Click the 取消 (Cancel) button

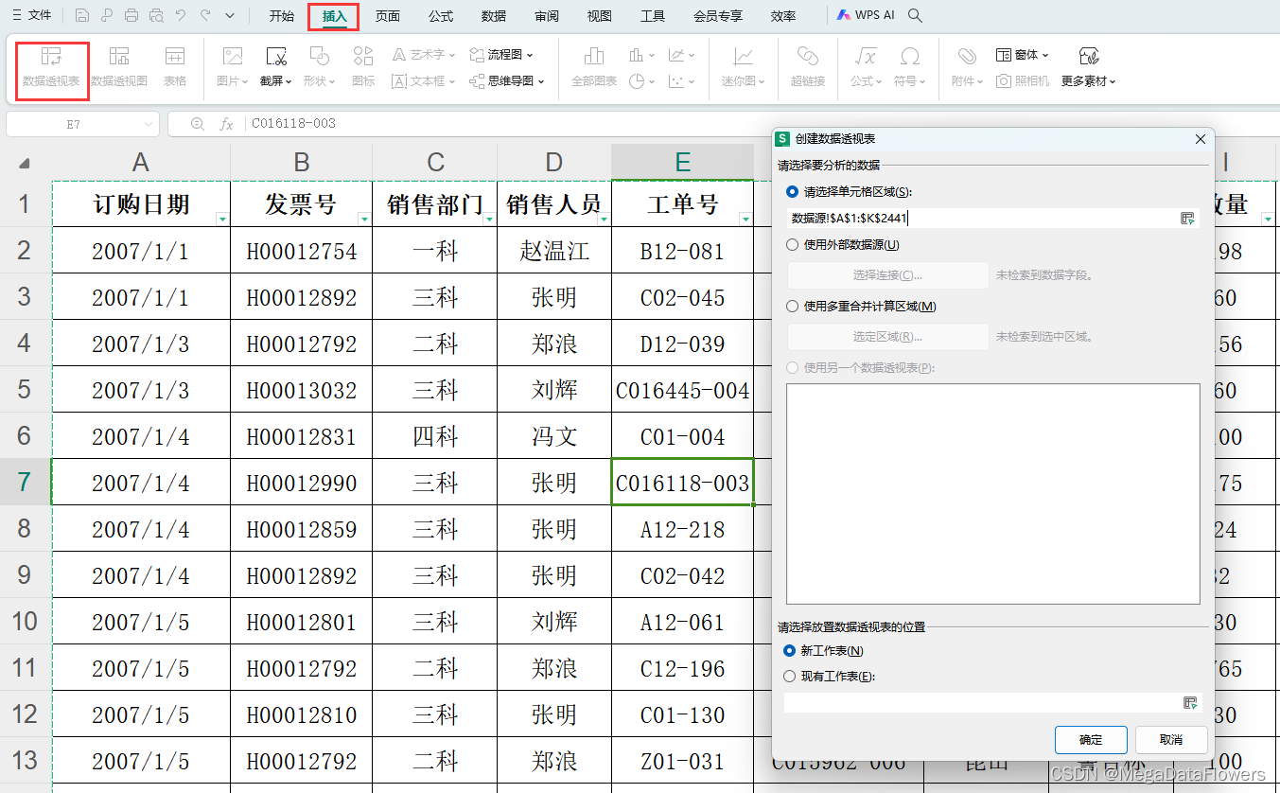[x=1171, y=740]
